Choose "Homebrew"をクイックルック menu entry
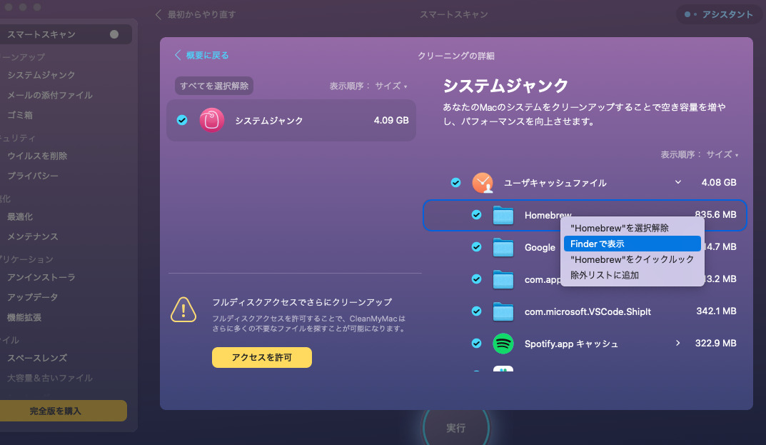This screenshot has width=766, height=445. pyautogui.click(x=632, y=259)
